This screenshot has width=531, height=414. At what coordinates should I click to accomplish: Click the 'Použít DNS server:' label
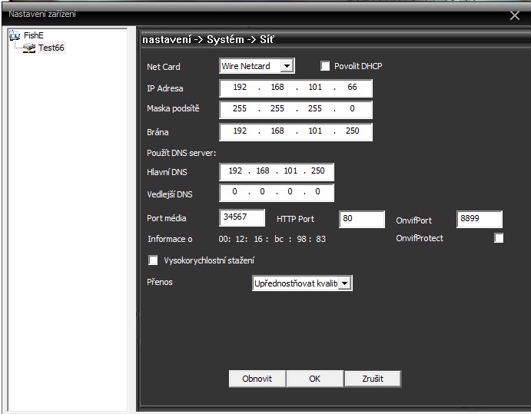181,153
